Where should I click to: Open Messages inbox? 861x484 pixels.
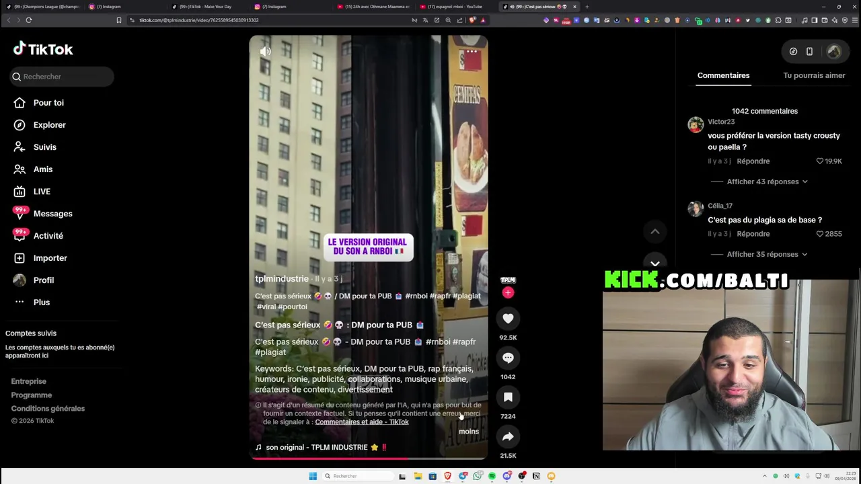click(43, 214)
